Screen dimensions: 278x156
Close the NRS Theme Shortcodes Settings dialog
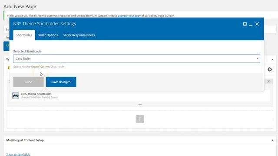(257, 24)
